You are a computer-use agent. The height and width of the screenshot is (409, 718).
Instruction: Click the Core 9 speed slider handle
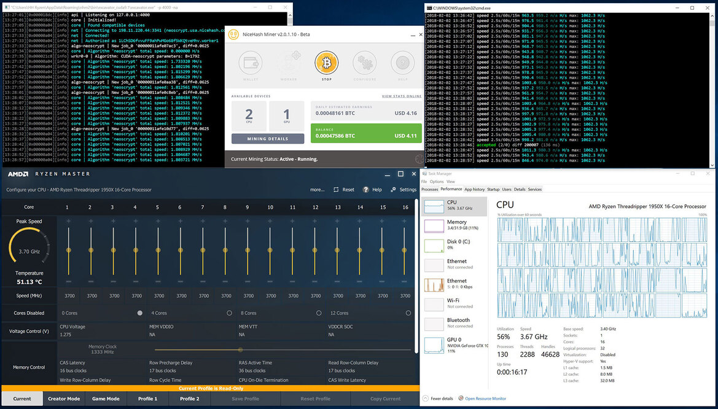(248, 250)
